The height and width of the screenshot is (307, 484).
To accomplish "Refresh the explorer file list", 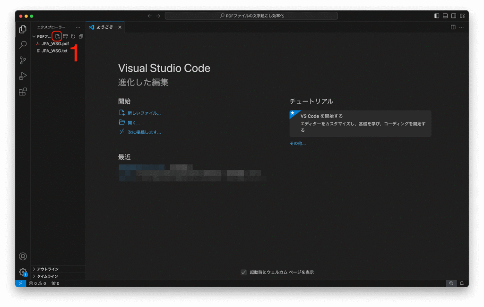I will [x=73, y=36].
